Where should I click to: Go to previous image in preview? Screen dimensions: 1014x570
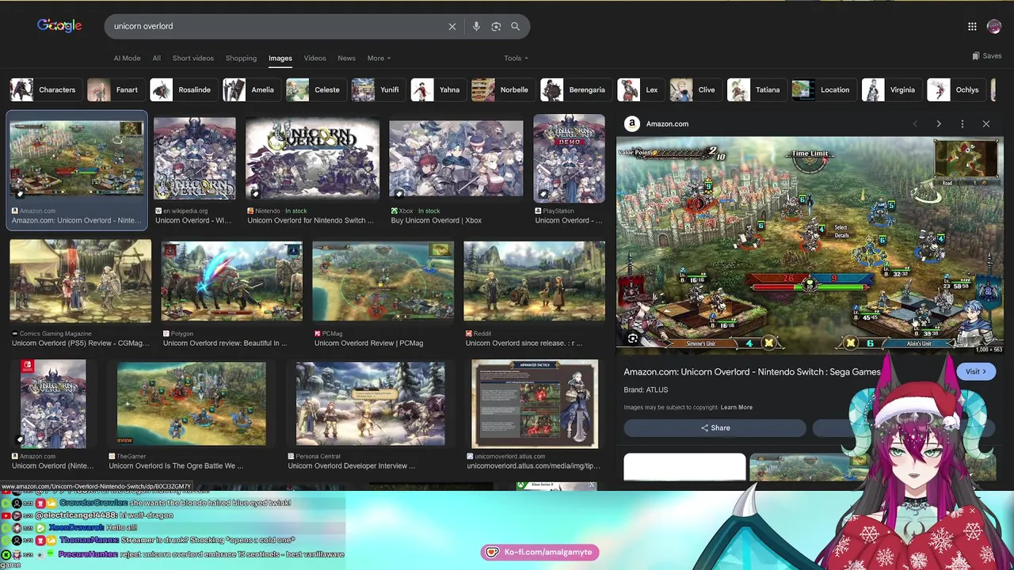915,123
